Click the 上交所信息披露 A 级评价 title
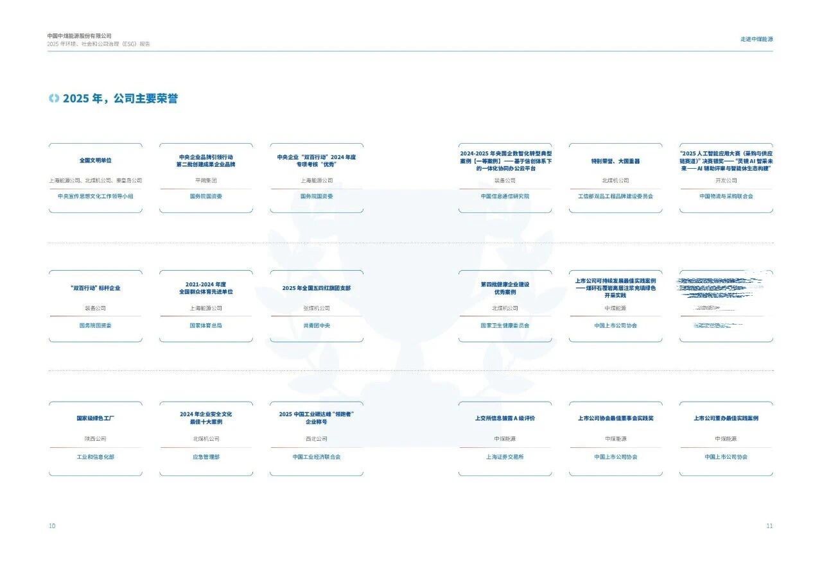 505,418
